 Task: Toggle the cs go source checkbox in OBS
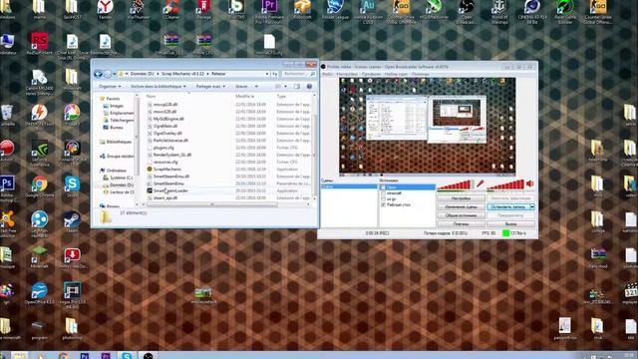(383, 199)
